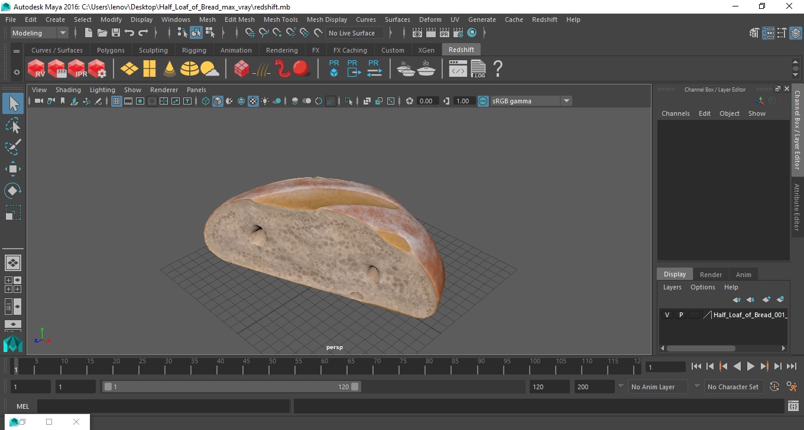Open the shelf options menu button
The width and height of the screenshot is (804, 430).
(x=17, y=51)
